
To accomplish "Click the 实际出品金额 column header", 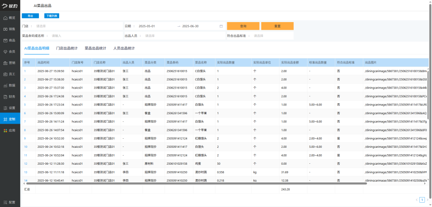I will pos(293,63).
